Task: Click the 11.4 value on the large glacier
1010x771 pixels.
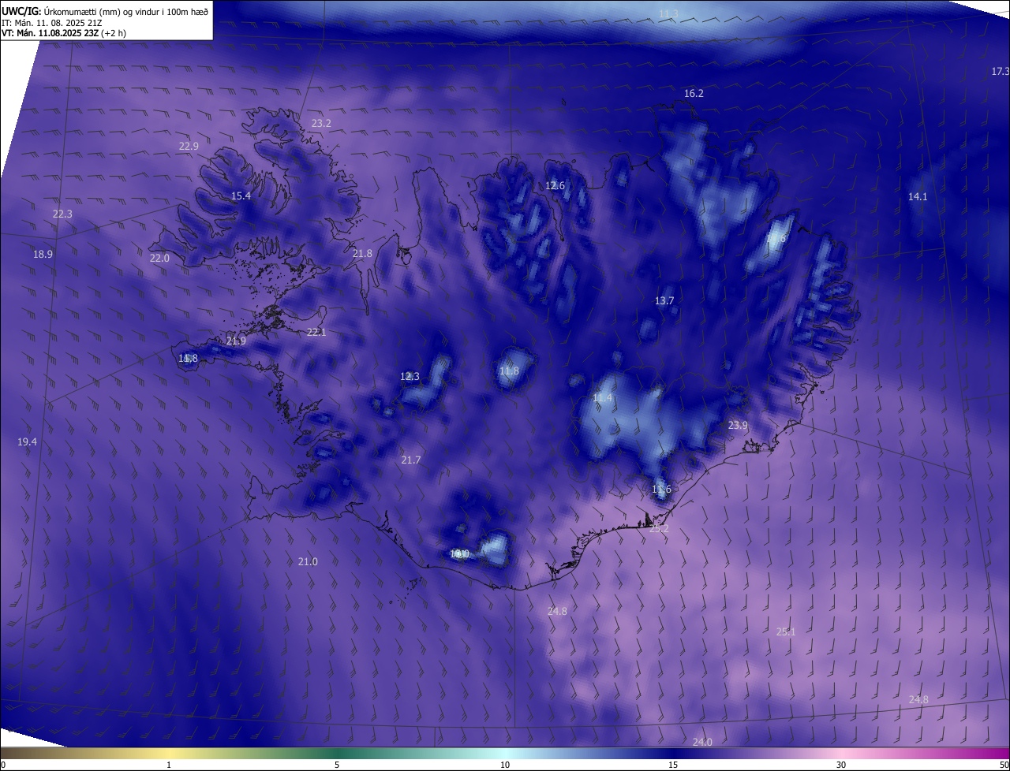Action: point(602,398)
